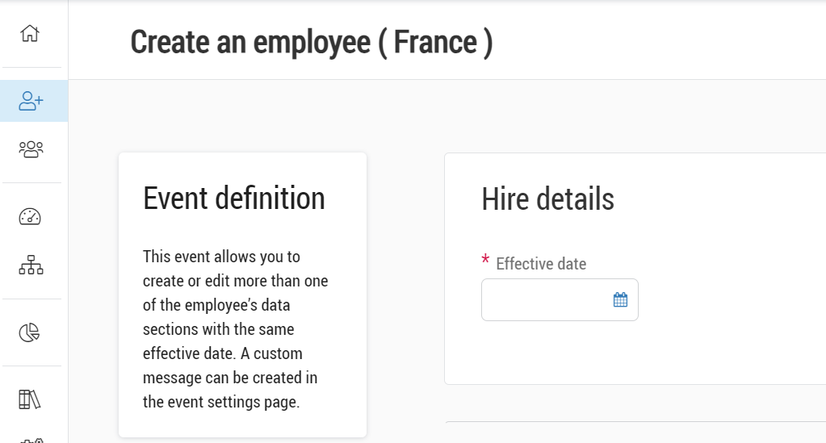Select the Hire details section heading
This screenshot has height=443, width=826.
click(x=547, y=198)
